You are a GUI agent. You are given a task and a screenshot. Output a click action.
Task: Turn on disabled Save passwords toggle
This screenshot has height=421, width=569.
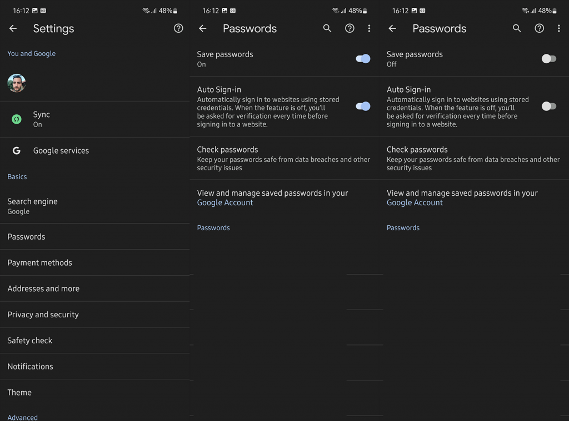[x=548, y=59]
